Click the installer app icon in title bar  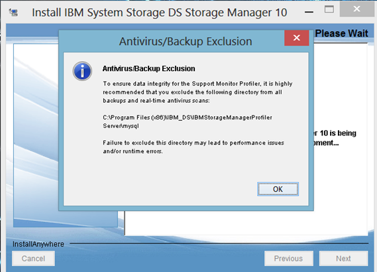[x=13, y=13]
